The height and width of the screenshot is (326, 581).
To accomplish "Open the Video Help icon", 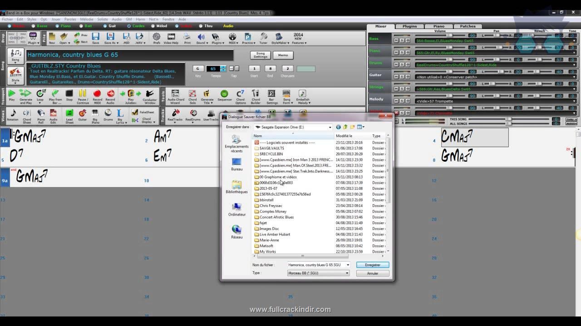I will click(x=171, y=38).
